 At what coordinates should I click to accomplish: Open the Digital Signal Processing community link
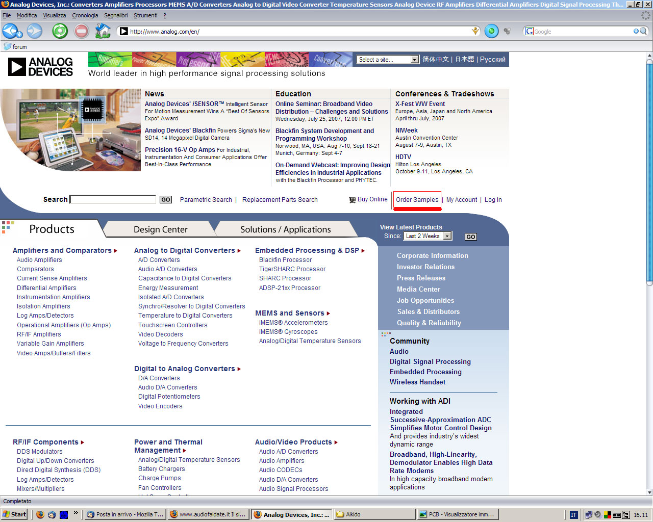point(430,362)
